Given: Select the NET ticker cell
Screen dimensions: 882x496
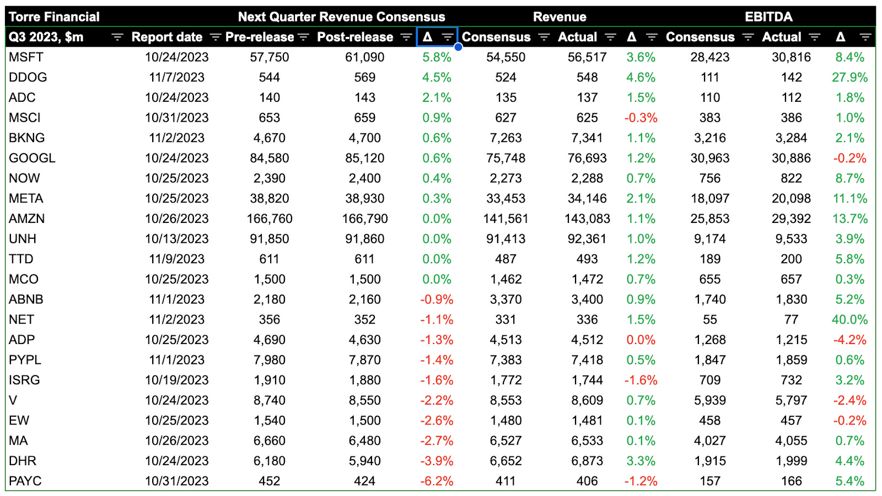Looking at the screenshot, I should pos(21,320).
